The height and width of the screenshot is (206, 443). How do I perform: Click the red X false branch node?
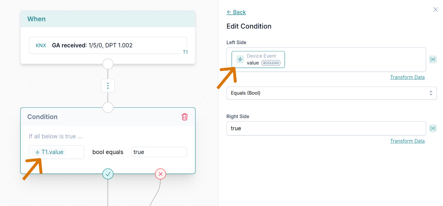[x=161, y=174]
